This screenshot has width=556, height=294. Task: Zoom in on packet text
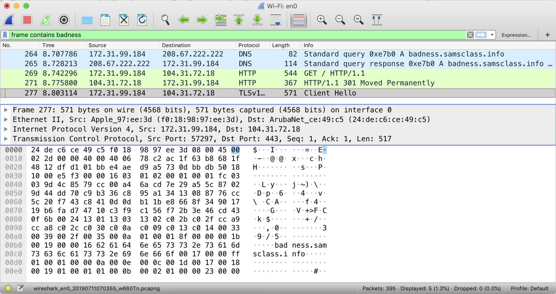point(322,20)
